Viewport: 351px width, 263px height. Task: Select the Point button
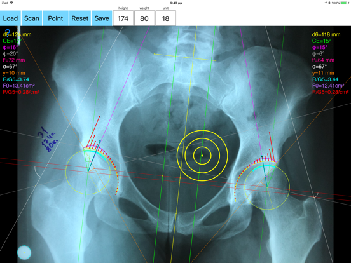pos(55,18)
